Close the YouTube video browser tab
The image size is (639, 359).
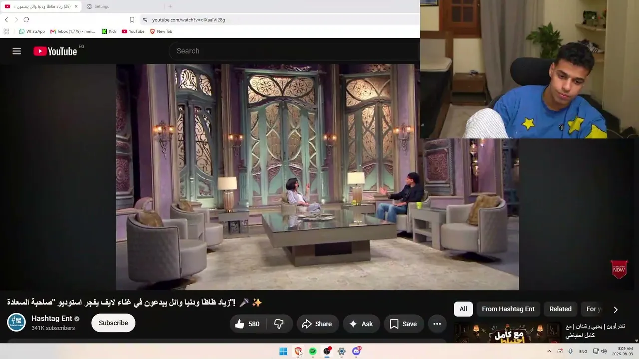point(76,6)
